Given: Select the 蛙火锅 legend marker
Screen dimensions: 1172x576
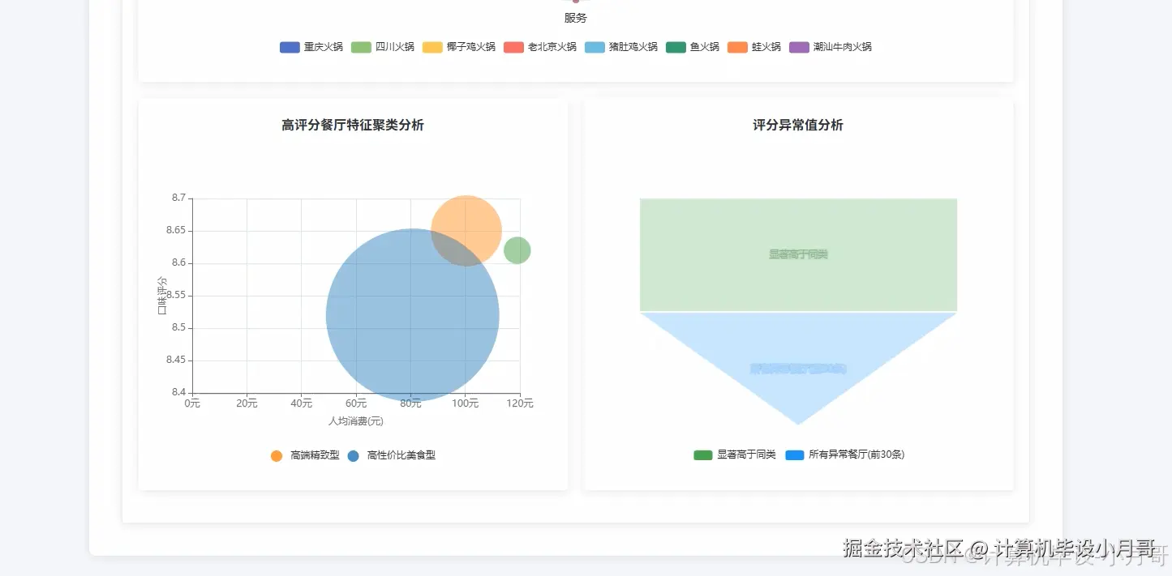Looking at the screenshot, I should point(736,47).
